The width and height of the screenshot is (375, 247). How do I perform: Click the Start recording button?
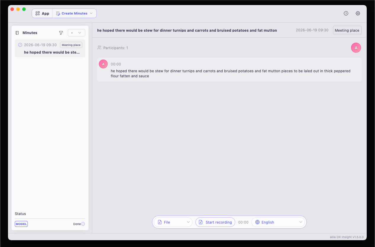215,222
